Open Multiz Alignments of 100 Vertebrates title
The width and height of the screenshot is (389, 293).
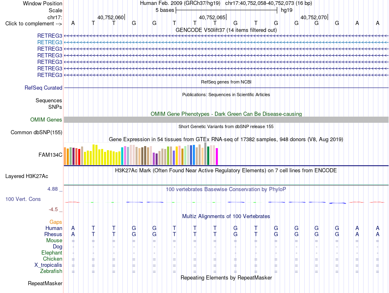coord(226,216)
